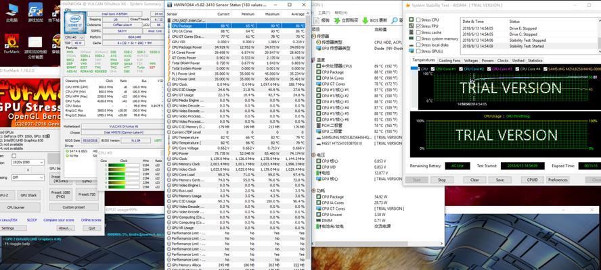Click the HWiNFO sensor list vertical scrollbar

tap(308, 138)
